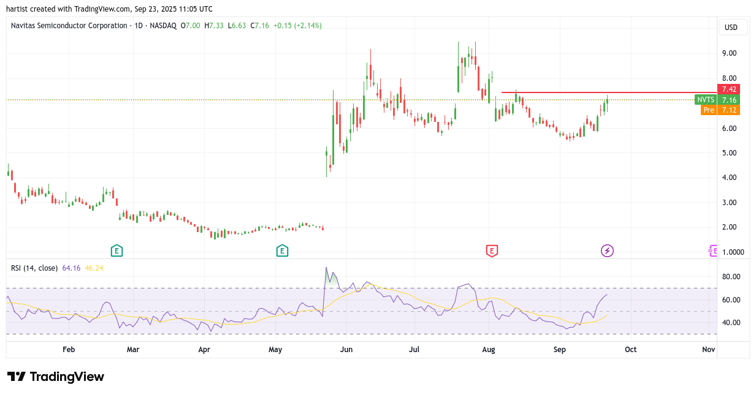Click the partly visible pink icon near November
Viewport: 756px width, 395px height.
pos(713,250)
